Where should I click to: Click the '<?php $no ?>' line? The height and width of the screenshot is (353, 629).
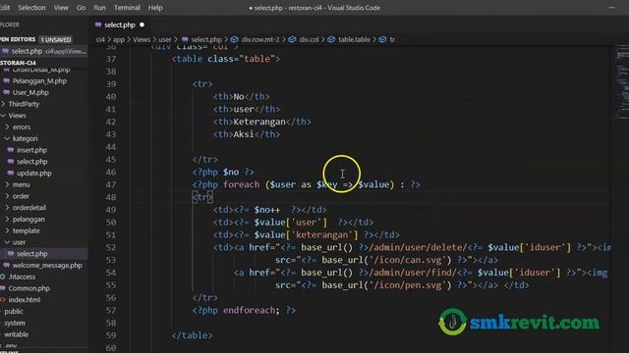coord(223,173)
